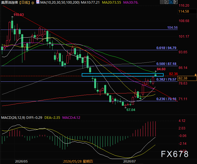
Task: Toggle the blue highlighted axis-play icon
Action: [171, 2]
